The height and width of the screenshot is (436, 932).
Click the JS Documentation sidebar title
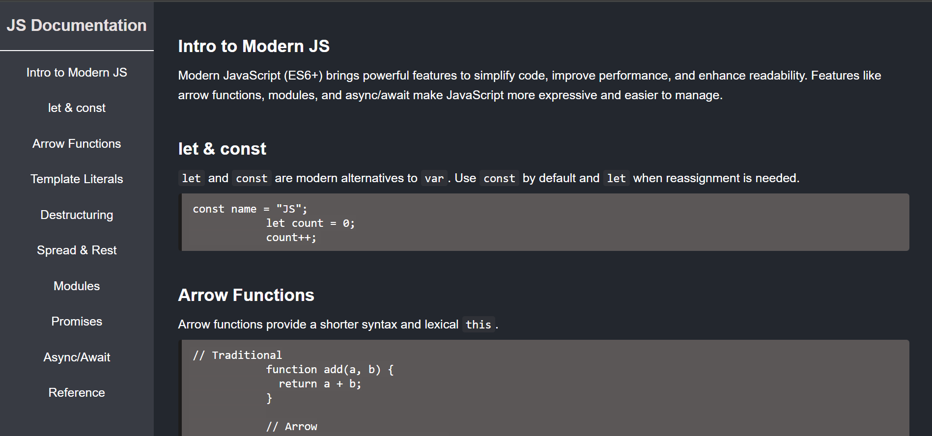click(x=77, y=26)
